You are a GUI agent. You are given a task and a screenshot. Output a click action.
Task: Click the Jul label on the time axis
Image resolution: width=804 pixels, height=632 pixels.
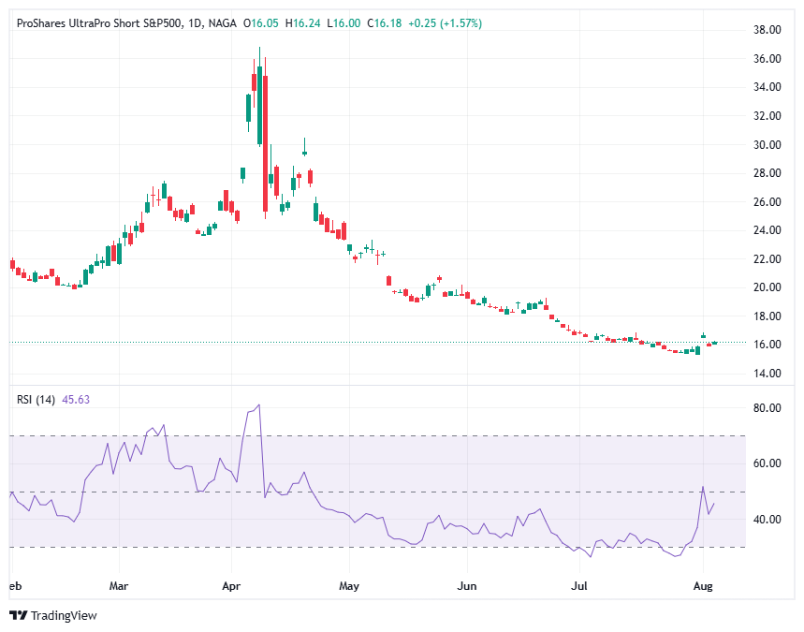point(579,585)
